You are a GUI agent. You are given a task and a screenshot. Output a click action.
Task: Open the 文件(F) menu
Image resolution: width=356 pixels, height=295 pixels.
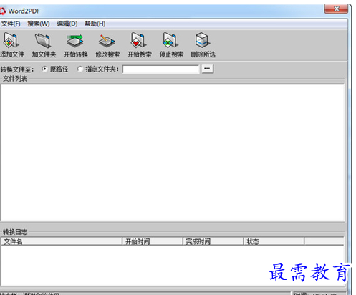(x=11, y=24)
